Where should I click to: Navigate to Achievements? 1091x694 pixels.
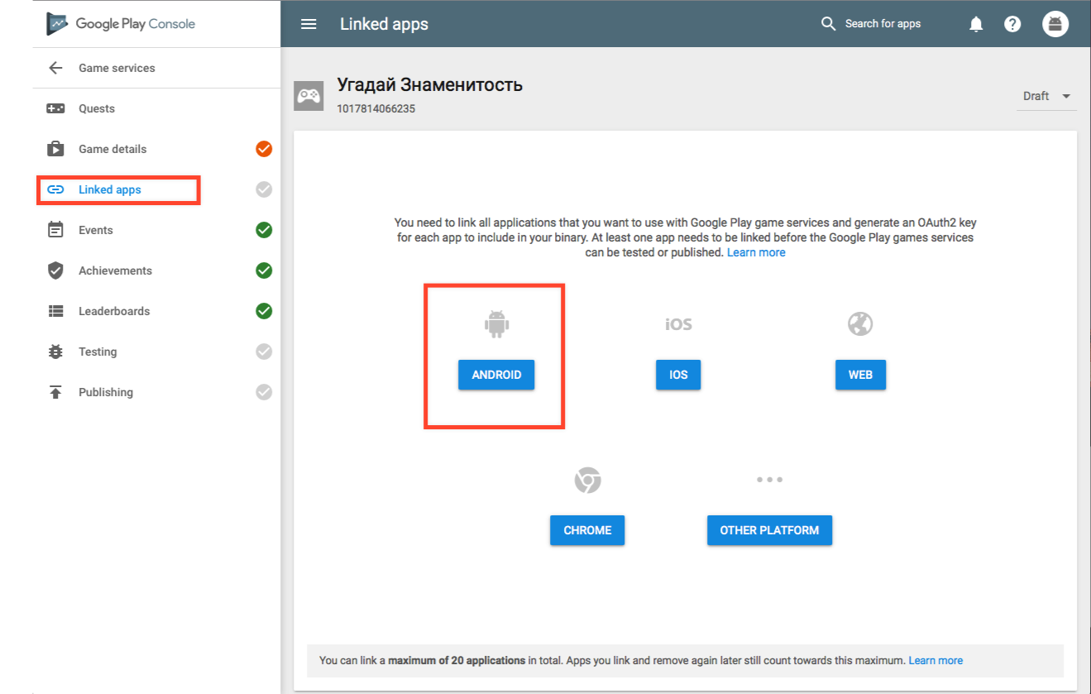click(x=115, y=270)
